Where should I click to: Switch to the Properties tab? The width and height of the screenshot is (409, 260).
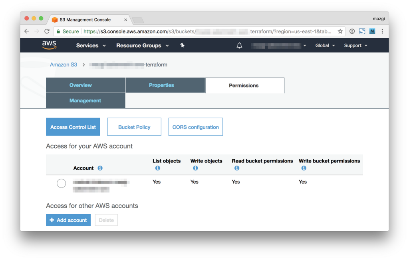click(x=165, y=85)
